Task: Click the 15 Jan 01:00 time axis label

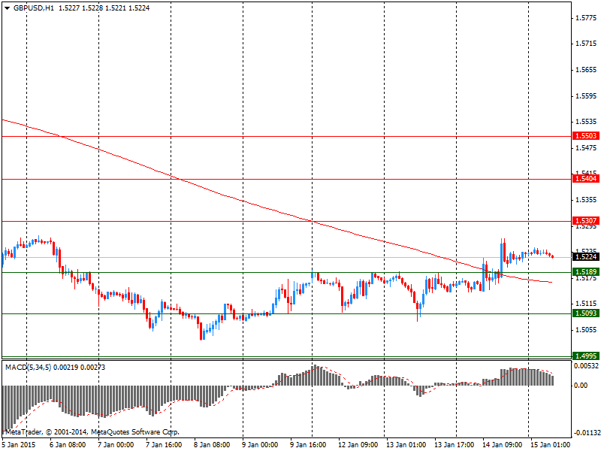Action: coord(550,445)
